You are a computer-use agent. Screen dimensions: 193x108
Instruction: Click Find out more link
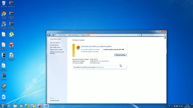(100, 67)
